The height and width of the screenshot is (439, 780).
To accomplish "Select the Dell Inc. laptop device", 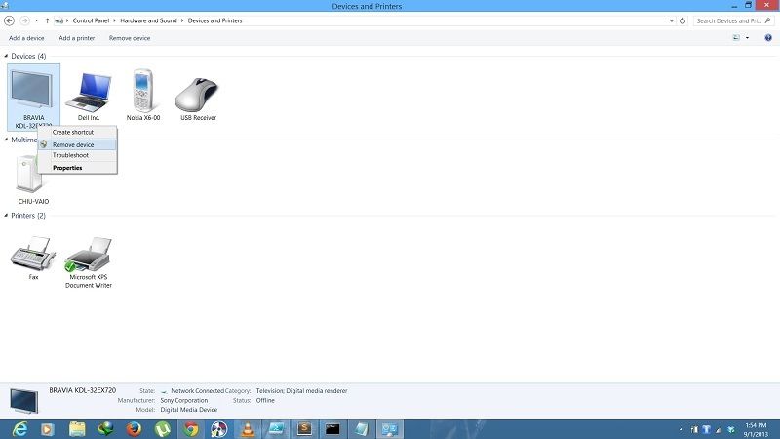I will [x=89, y=97].
